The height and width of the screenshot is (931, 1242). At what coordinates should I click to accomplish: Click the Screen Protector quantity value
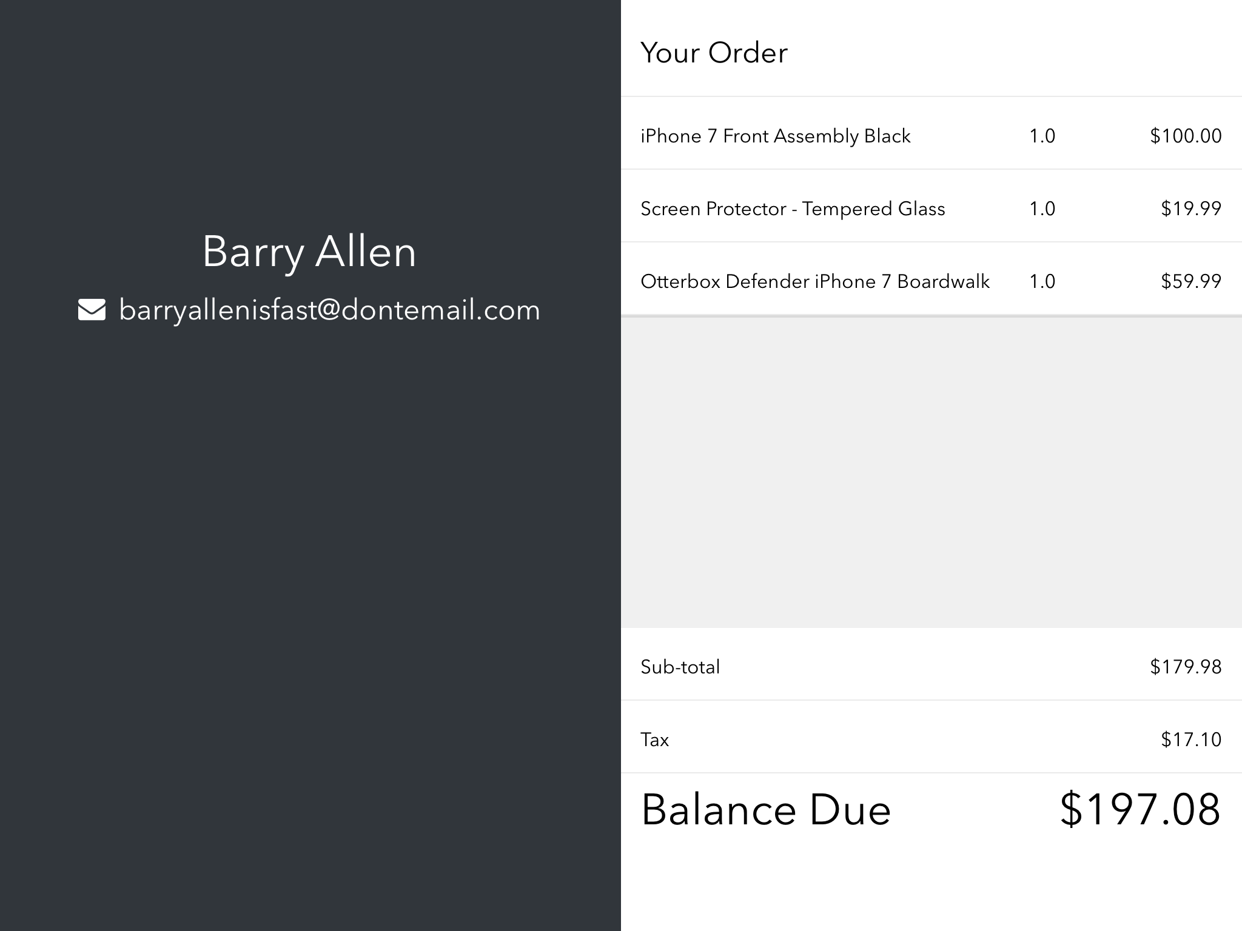(1042, 209)
